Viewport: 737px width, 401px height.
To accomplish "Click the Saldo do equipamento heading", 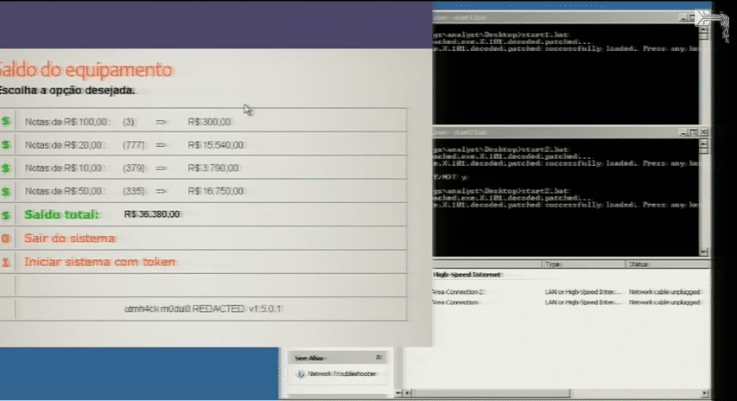I will 86,70.
